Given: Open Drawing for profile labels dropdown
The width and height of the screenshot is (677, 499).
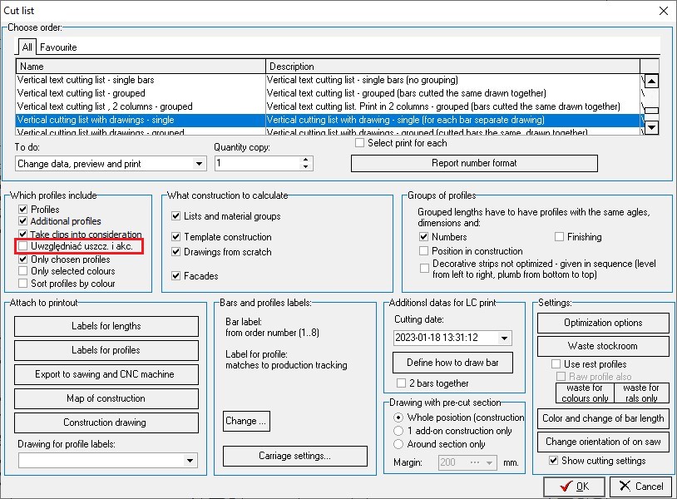Looking at the screenshot, I should coord(190,460).
